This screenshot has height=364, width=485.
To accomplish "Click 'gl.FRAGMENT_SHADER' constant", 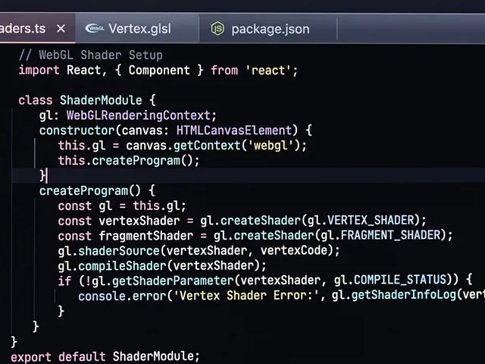I will tap(380, 235).
